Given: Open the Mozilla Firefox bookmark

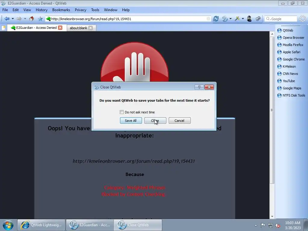Looking at the screenshot, I should tap(290, 45).
